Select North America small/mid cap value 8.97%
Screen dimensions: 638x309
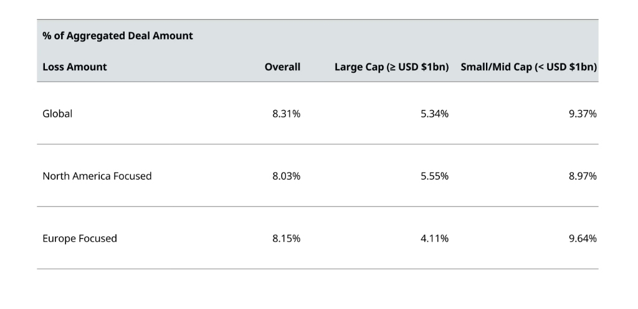(x=583, y=176)
